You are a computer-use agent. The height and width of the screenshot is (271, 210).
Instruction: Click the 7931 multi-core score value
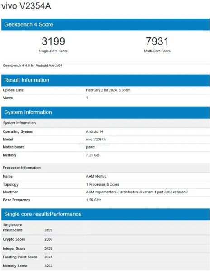tap(157, 41)
